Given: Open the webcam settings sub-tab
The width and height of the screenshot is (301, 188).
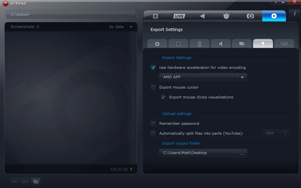Looking at the screenshot, I should coord(200,44).
